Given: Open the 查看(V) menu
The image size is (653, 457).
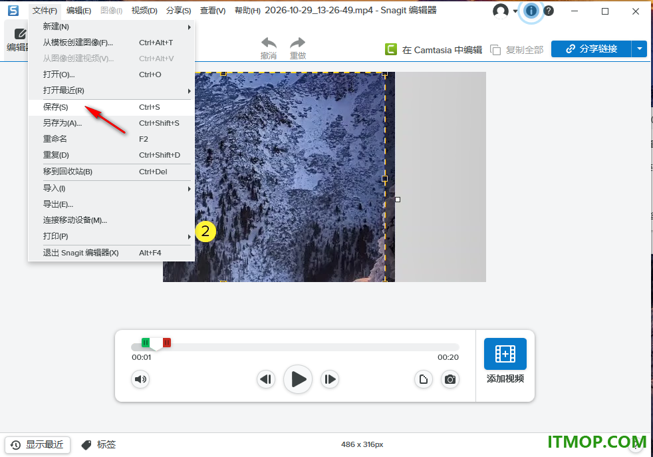Looking at the screenshot, I should pos(213,11).
